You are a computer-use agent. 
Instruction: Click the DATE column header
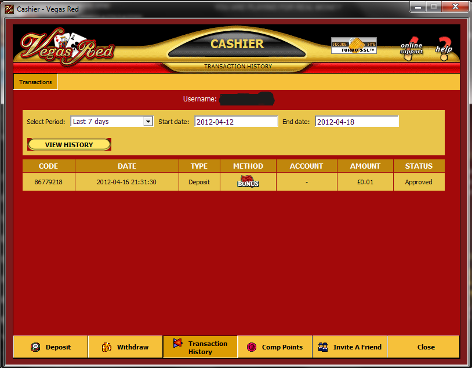point(127,166)
